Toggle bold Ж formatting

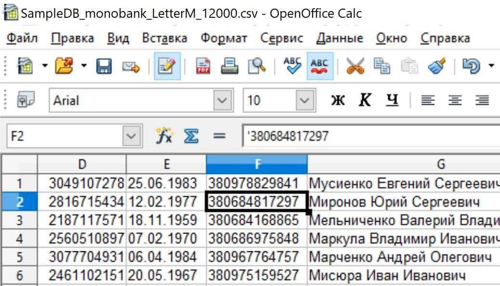[x=339, y=100]
